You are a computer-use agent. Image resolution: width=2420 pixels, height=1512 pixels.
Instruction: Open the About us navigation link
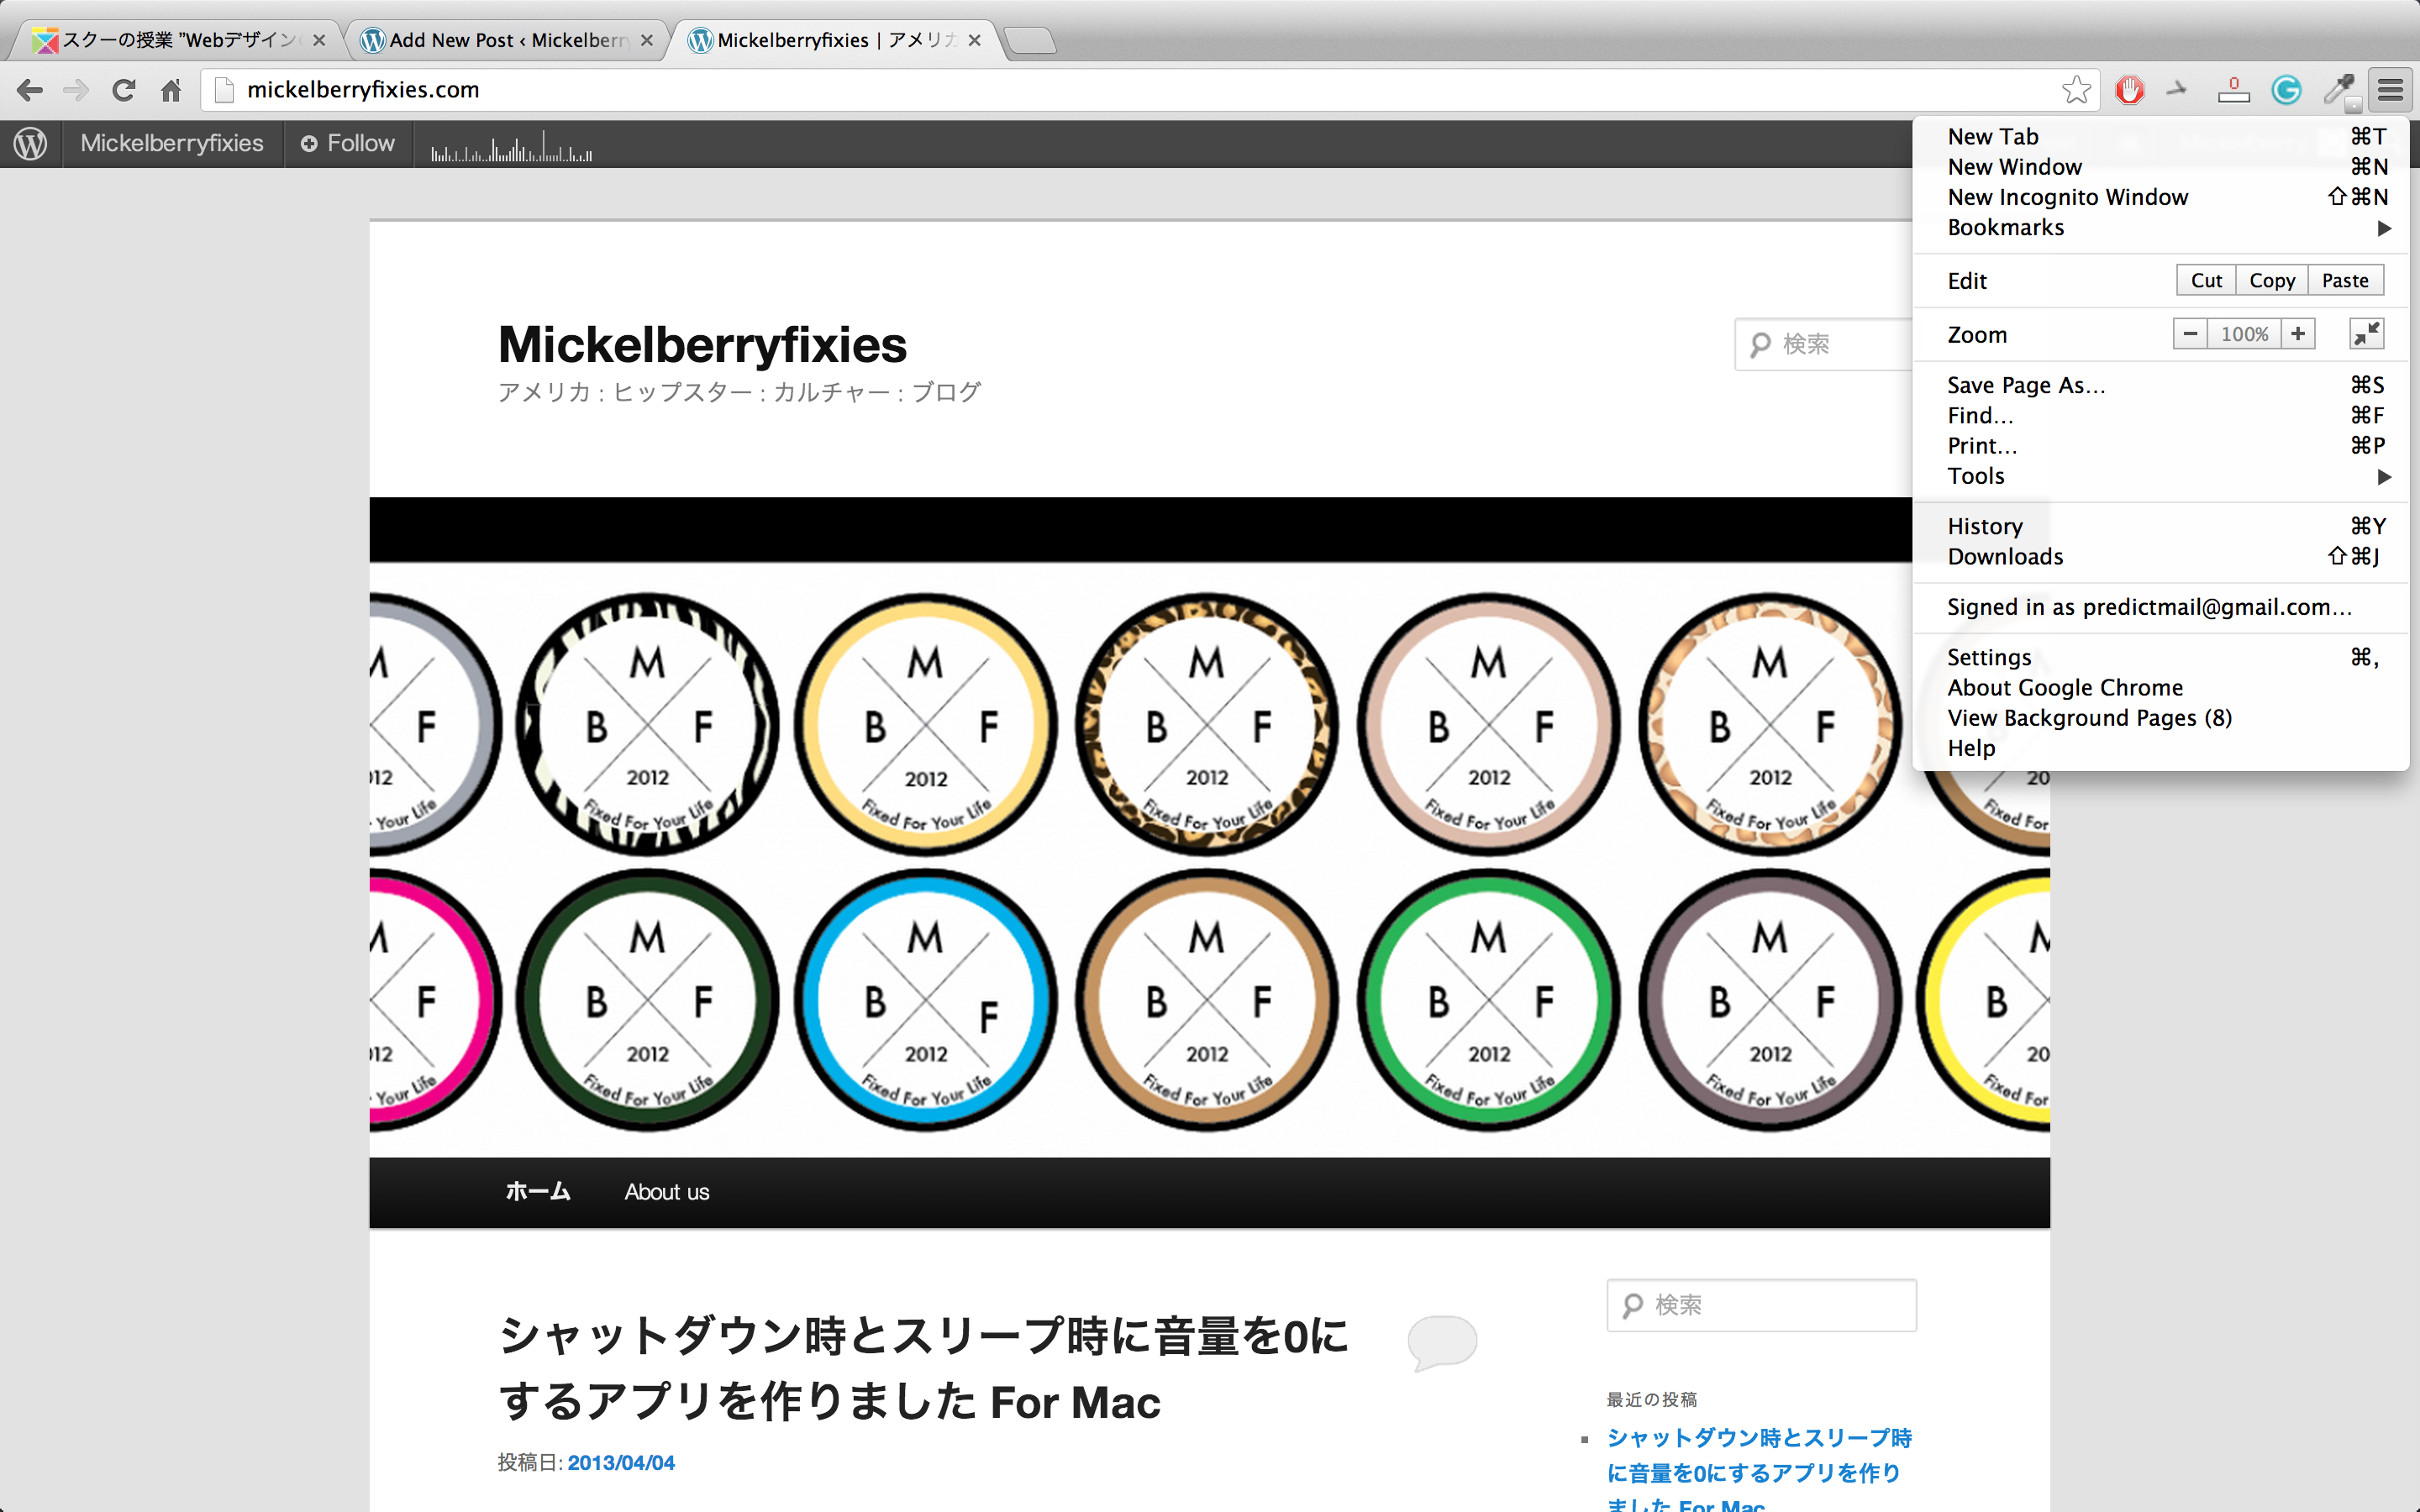point(666,1192)
